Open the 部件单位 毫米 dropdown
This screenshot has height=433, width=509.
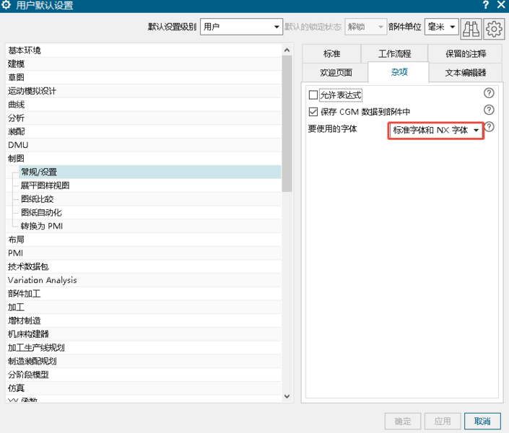(441, 27)
